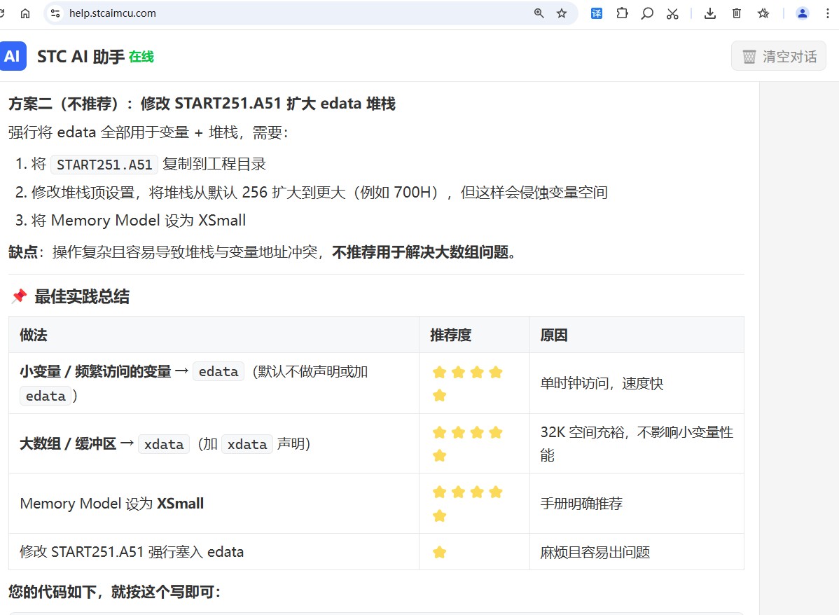Click 您的代码如下，就按这个写即可 text
Screen dimensions: 839x615
[114, 591]
